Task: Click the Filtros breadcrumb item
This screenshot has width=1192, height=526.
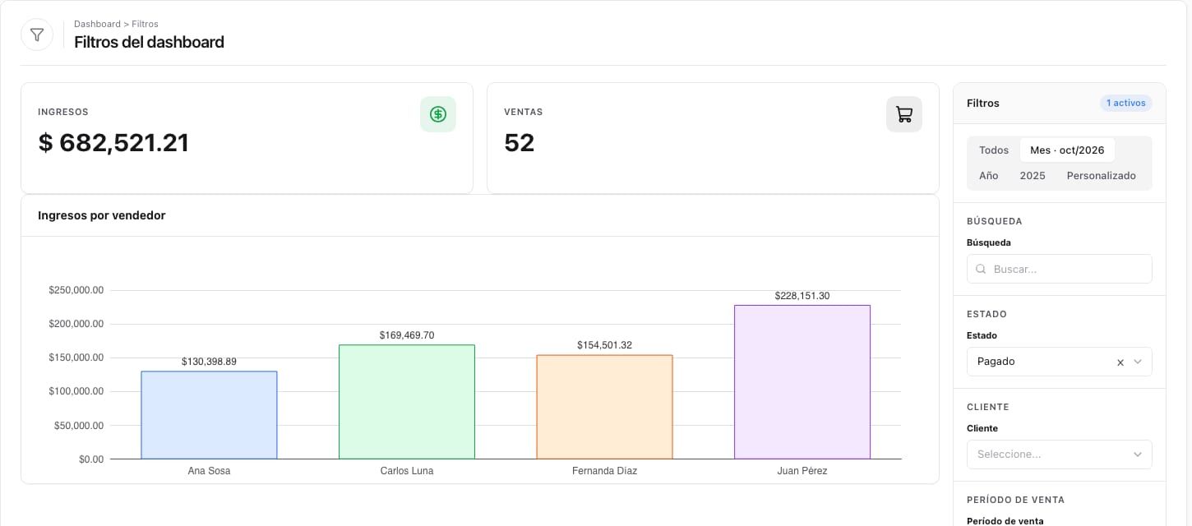Action: 146,24
